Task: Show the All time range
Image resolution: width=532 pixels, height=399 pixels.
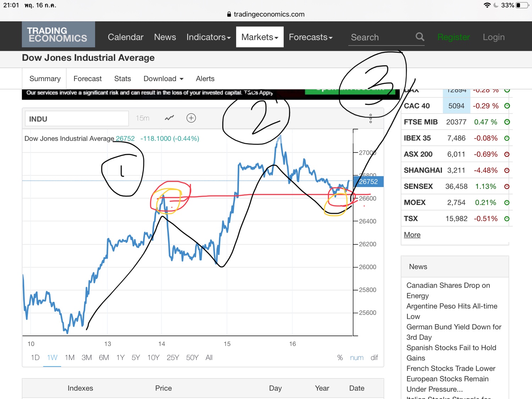Action: [x=209, y=358]
